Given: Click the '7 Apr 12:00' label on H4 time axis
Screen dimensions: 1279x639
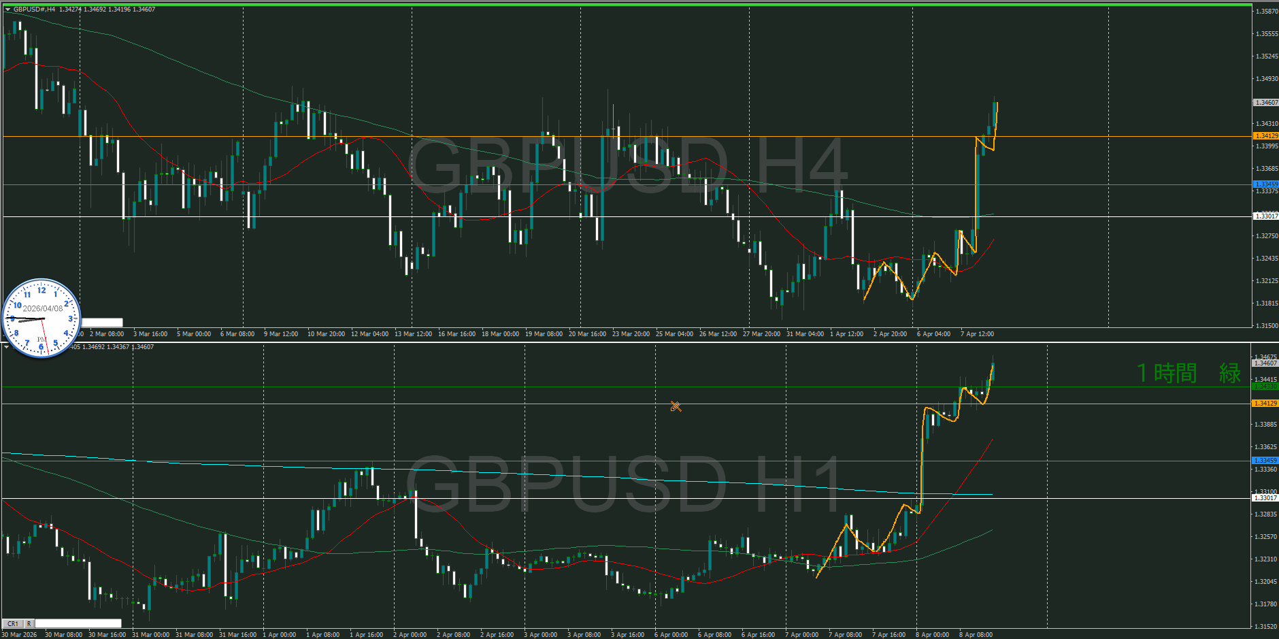Looking at the screenshot, I should [x=977, y=334].
